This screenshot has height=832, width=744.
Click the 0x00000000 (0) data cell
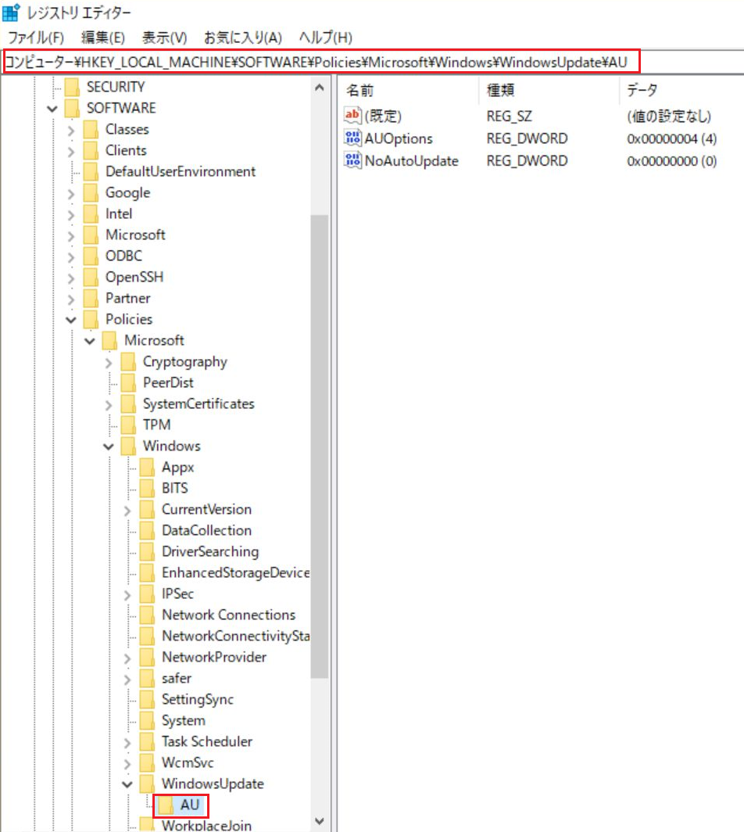672,161
